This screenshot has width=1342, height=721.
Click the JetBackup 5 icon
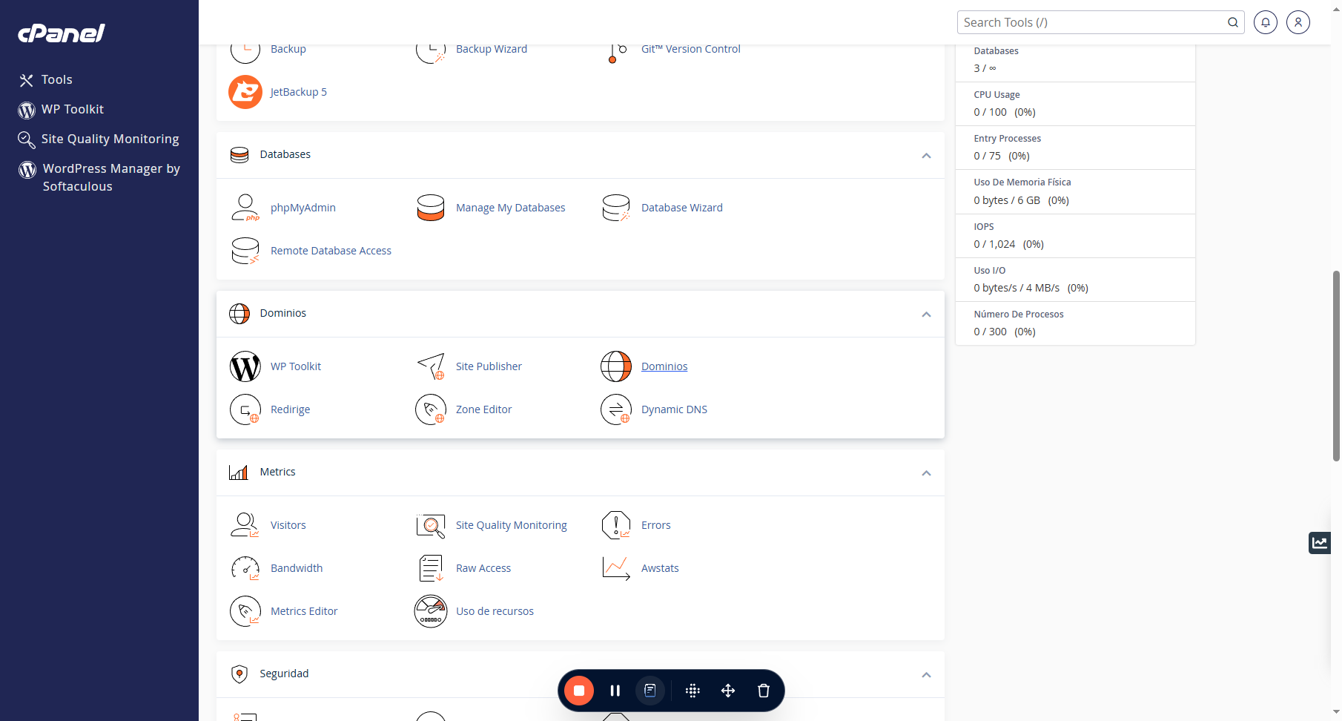coord(245,92)
